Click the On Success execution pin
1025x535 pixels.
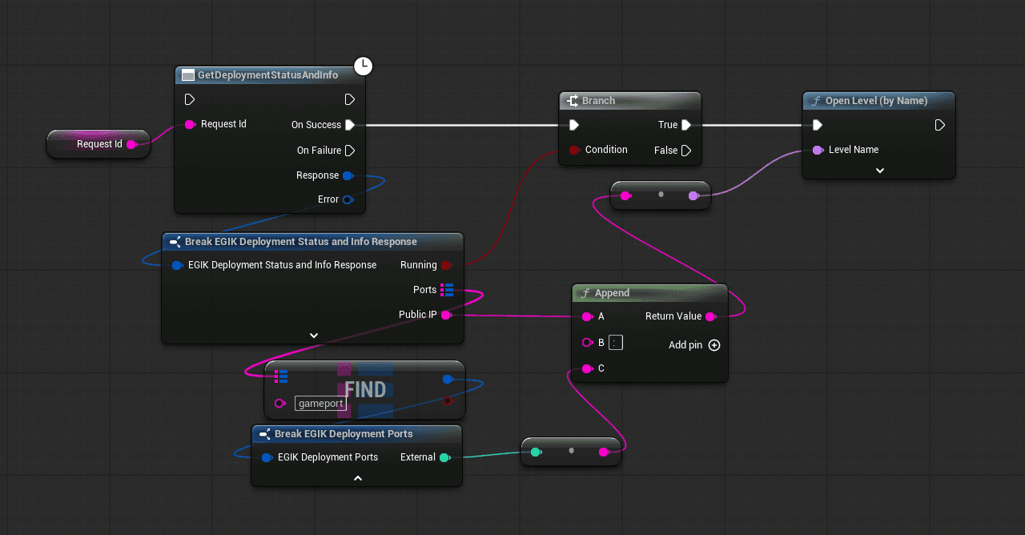coord(350,125)
